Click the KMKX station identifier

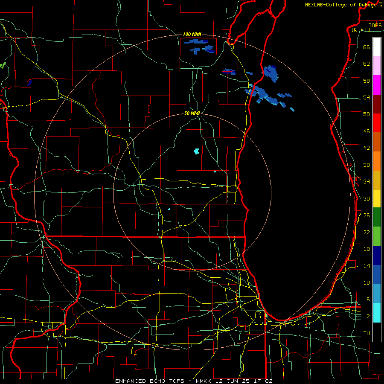[x=204, y=381]
